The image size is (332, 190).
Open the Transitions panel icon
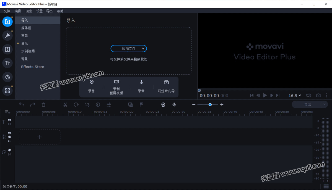(x=7, y=49)
